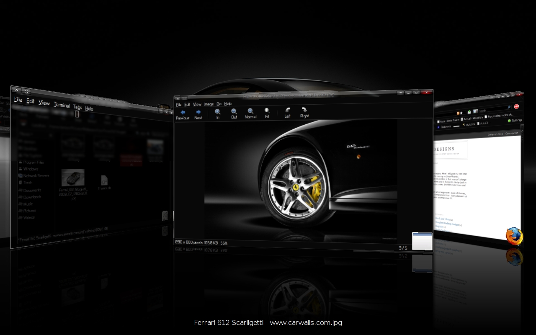Open the File menu in left window

18,100
